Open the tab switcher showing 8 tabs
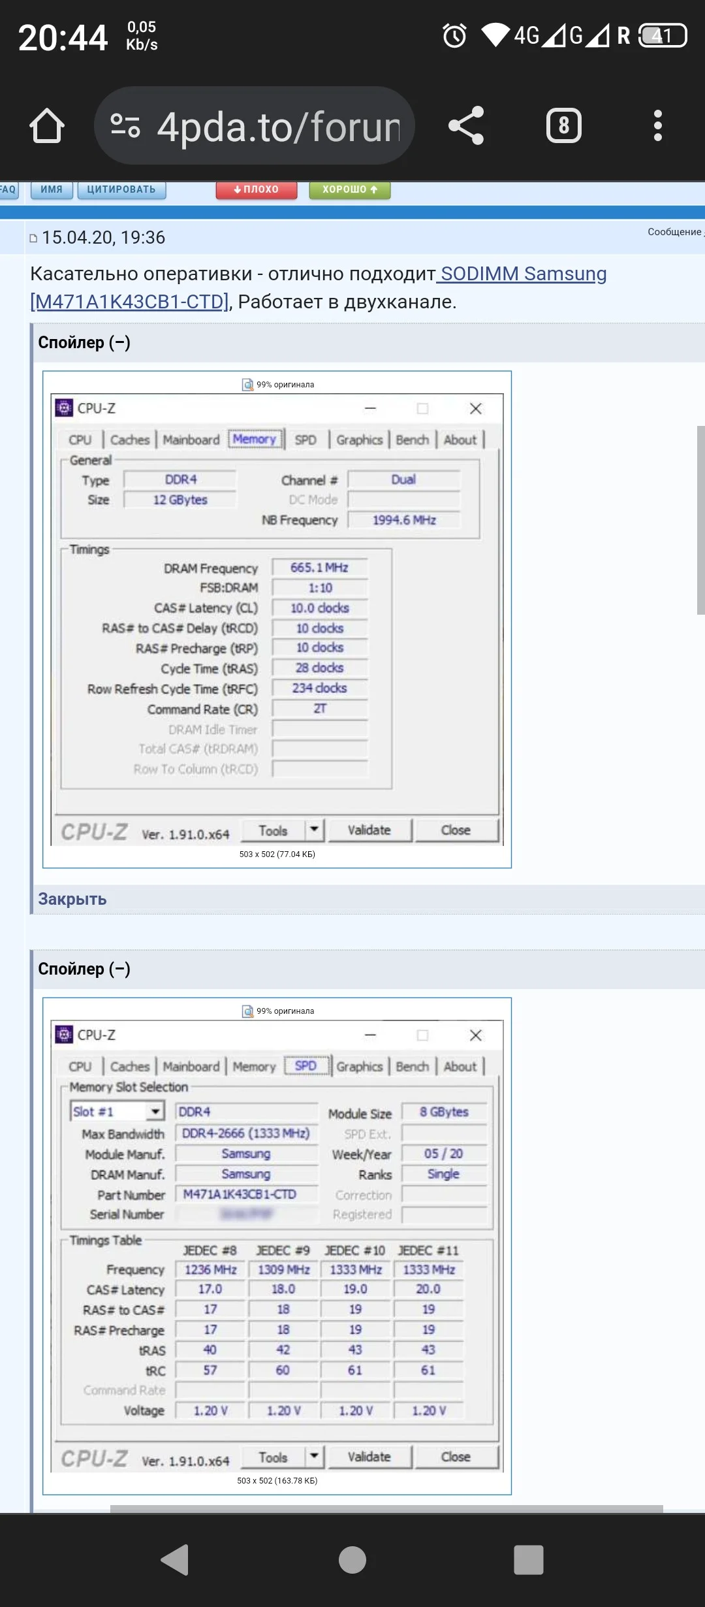Image resolution: width=705 pixels, height=1607 pixels. 563,125
